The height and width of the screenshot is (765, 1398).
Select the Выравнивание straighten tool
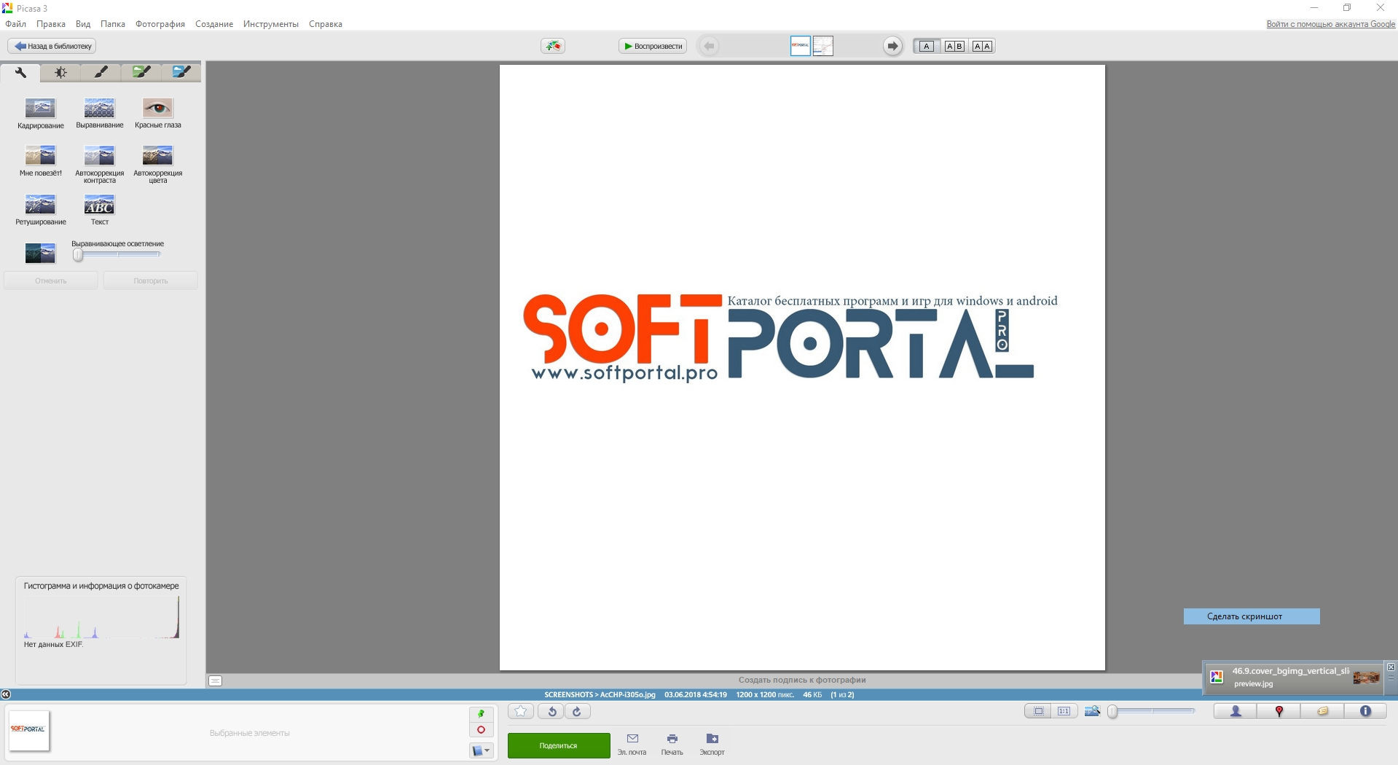click(x=99, y=109)
